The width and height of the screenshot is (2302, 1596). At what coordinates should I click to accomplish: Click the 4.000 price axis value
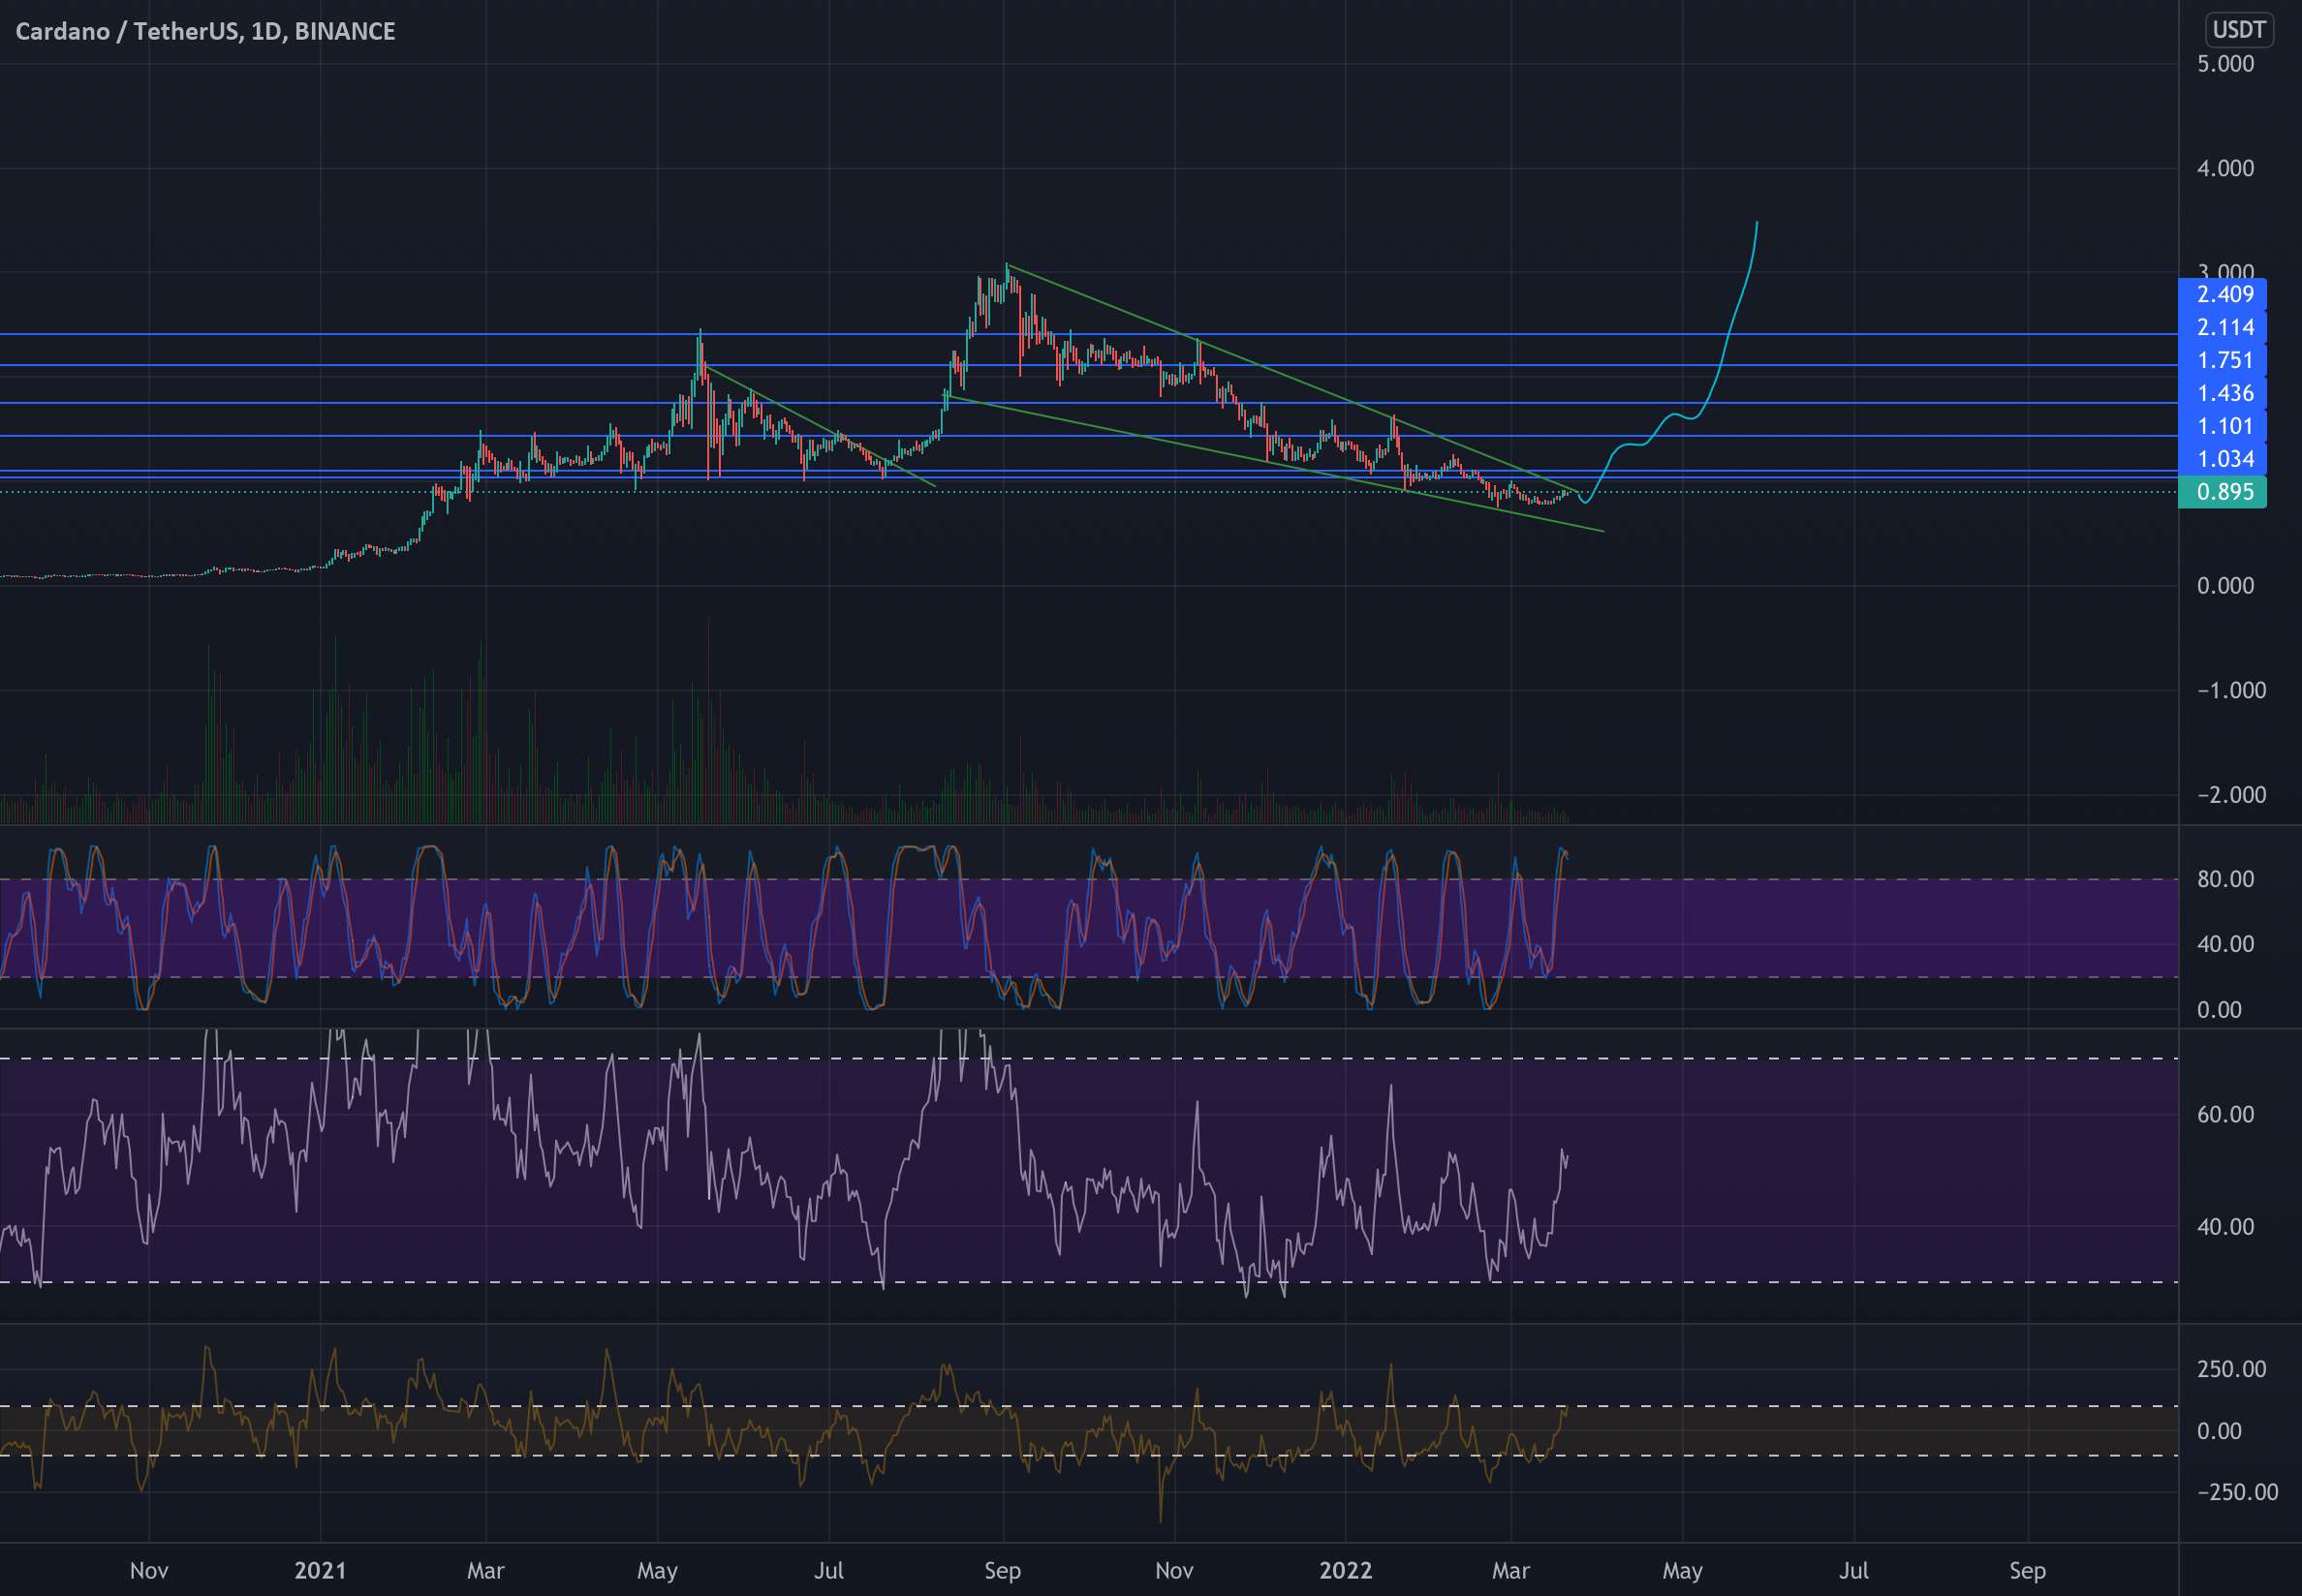coord(2224,168)
